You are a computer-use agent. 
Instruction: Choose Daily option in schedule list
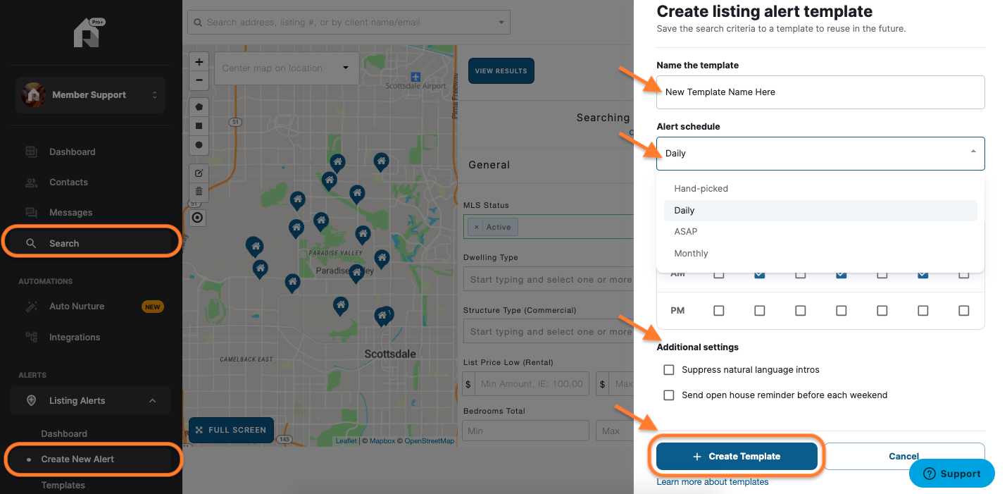pyautogui.click(x=820, y=210)
